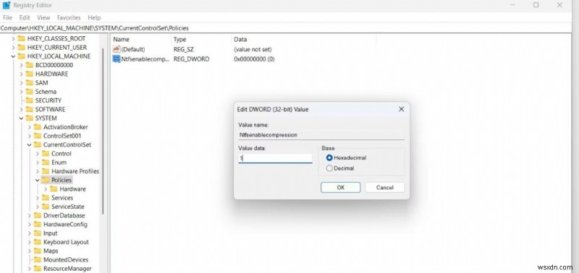
Task: Click the registry path address bar
Action: [x=286, y=28]
